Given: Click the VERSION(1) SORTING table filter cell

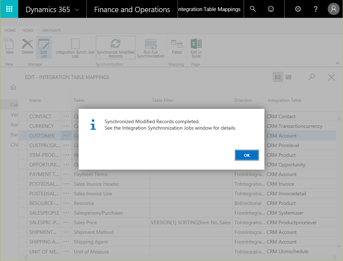Looking at the screenshot, I should click(191, 222).
